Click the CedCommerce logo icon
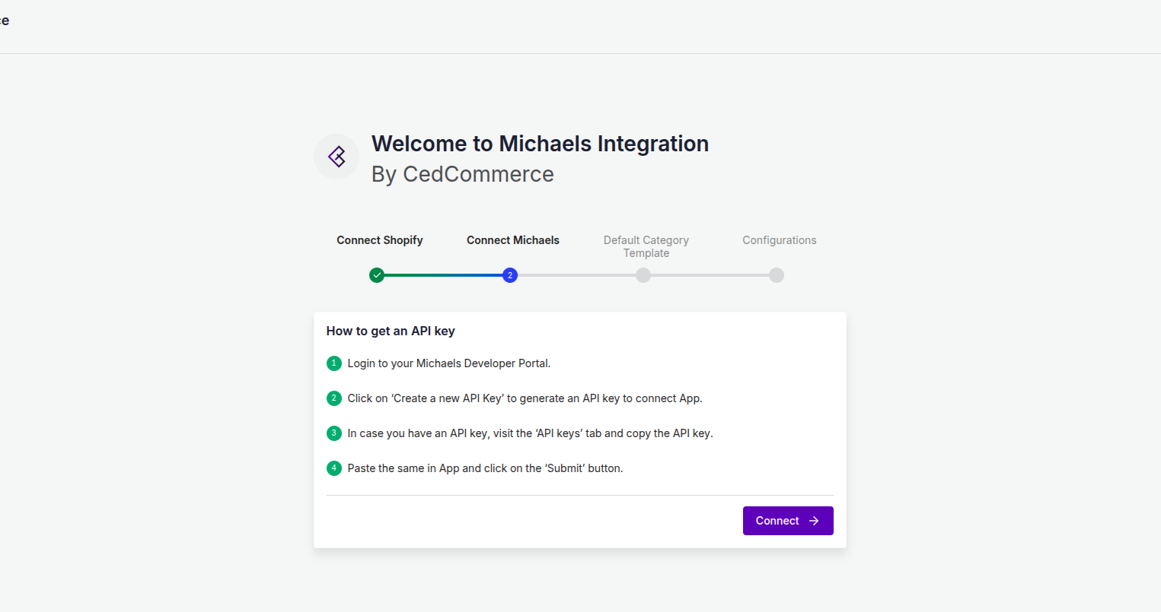This screenshot has height=612, width=1161. [x=336, y=157]
